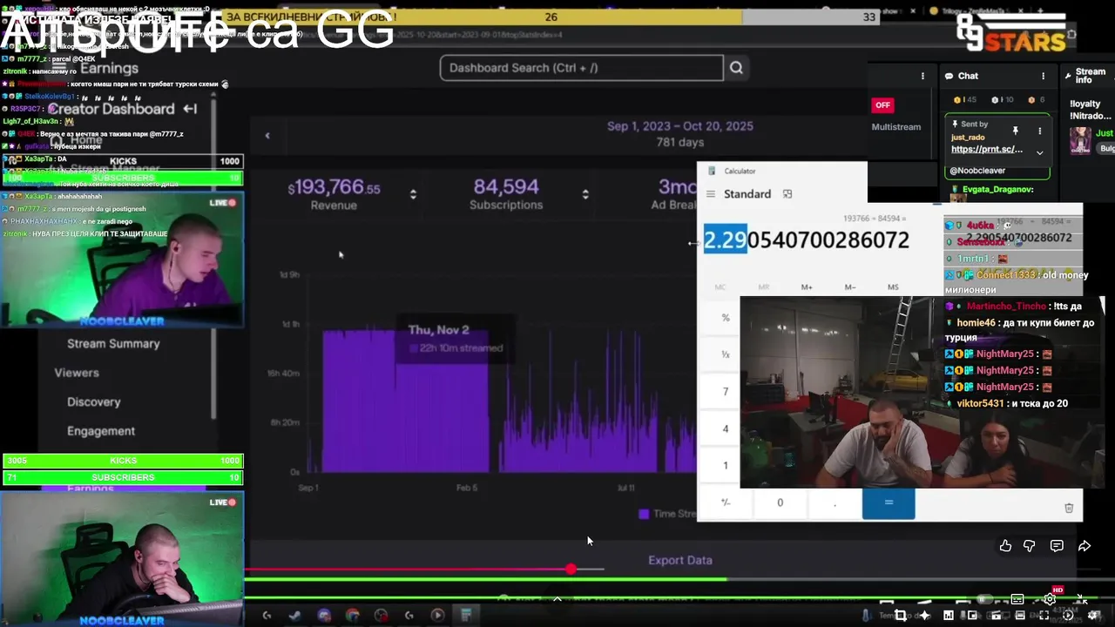Viewport: 1115px width, 627px height.
Task: Open Stream Summary in the sidebar
Action: (113, 343)
